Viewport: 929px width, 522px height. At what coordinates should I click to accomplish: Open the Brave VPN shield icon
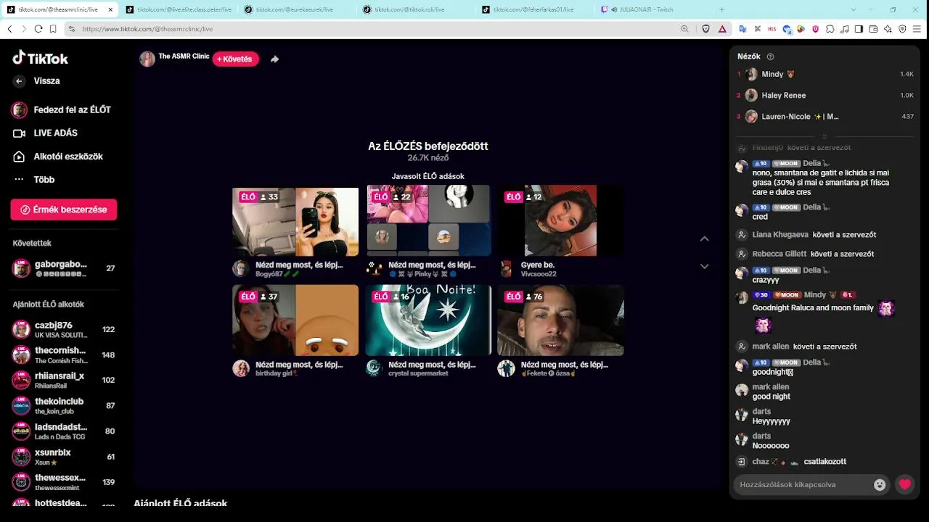[902, 29]
